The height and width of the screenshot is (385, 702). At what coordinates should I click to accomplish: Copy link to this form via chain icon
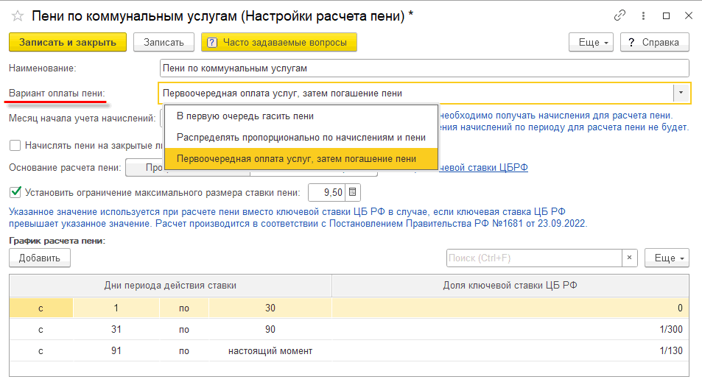point(619,16)
